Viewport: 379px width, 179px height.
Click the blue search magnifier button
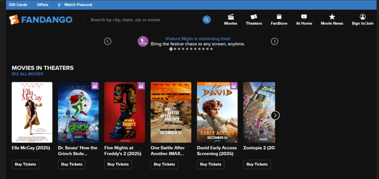[207, 20]
